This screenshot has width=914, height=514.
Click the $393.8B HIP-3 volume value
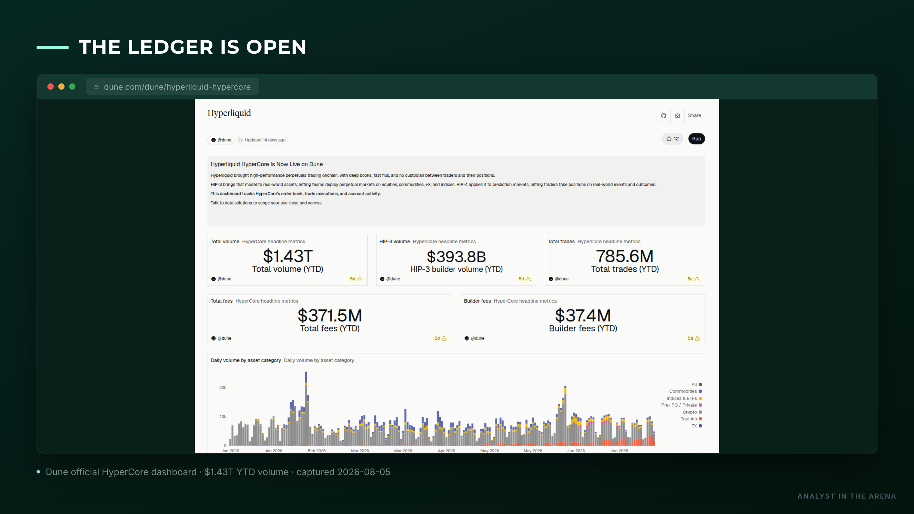click(456, 256)
